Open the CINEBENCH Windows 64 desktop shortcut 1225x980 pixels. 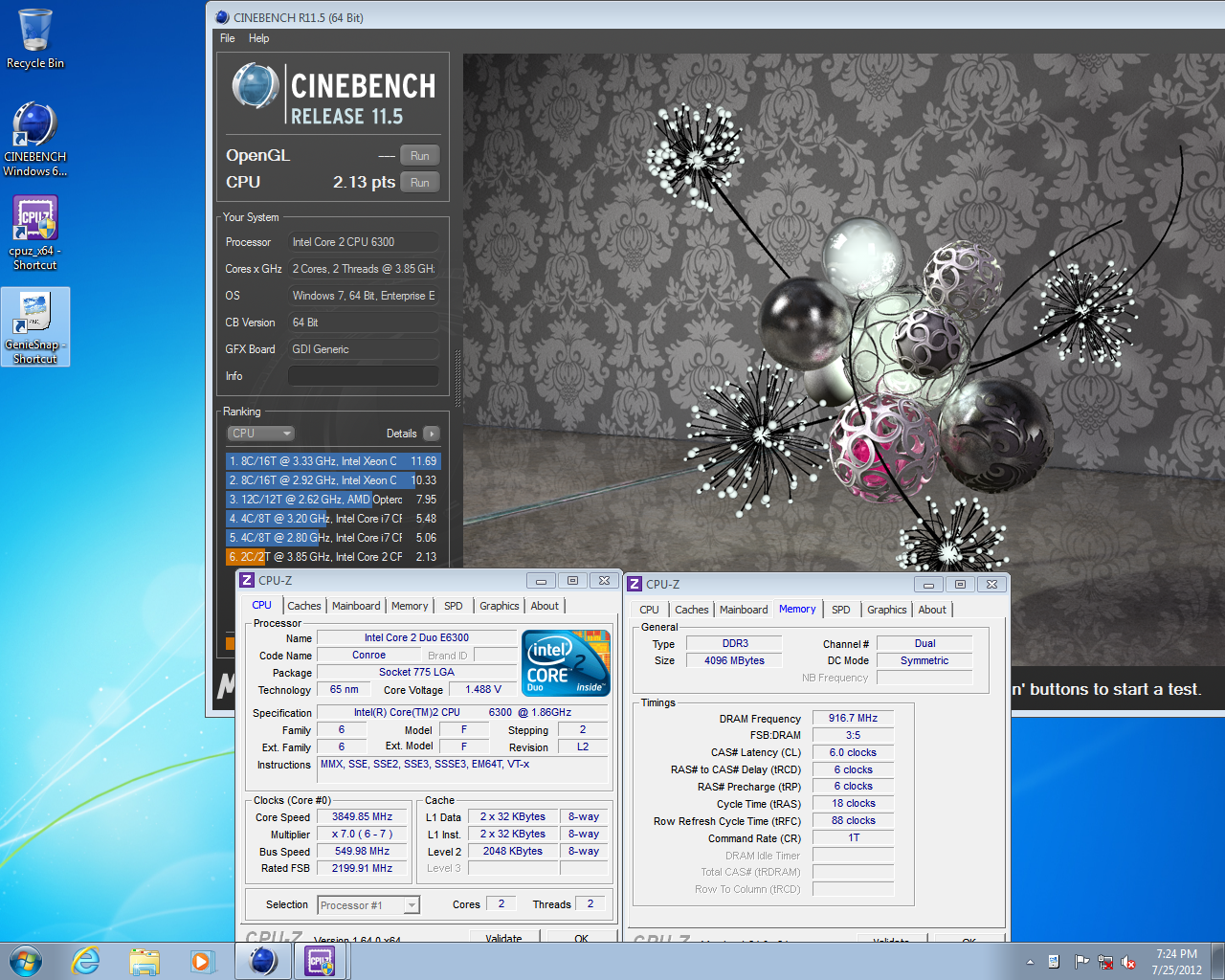[35, 140]
